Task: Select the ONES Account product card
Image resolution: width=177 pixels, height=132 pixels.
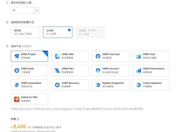Action: pyautogui.click(x=110, y=71)
